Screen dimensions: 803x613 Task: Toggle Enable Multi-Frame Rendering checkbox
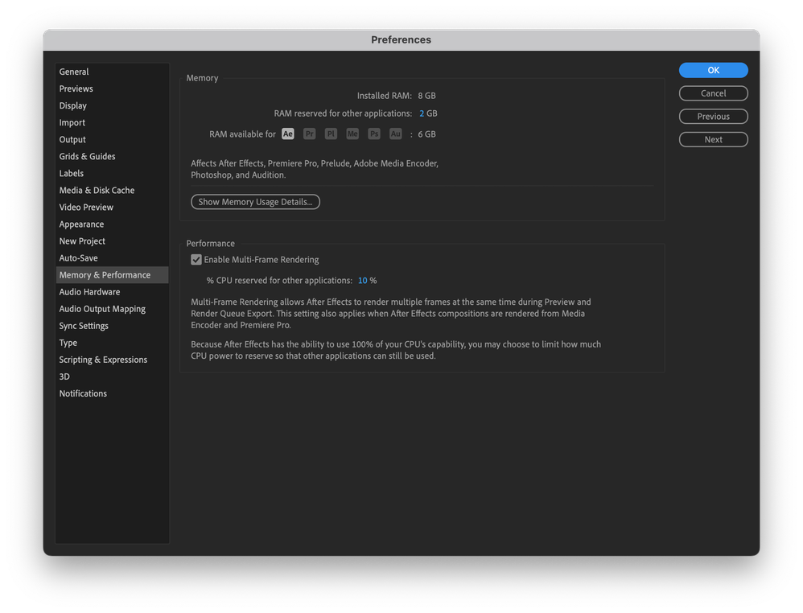pyautogui.click(x=196, y=260)
